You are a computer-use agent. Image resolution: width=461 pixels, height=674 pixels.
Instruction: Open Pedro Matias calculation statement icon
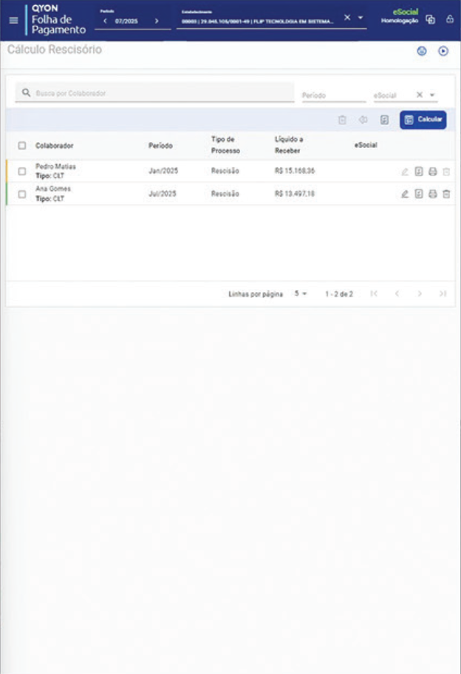click(x=418, y=172)
